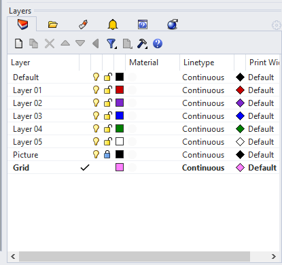
Task: Open the layer filter funnel menu
Action: [x=111, y=43]
